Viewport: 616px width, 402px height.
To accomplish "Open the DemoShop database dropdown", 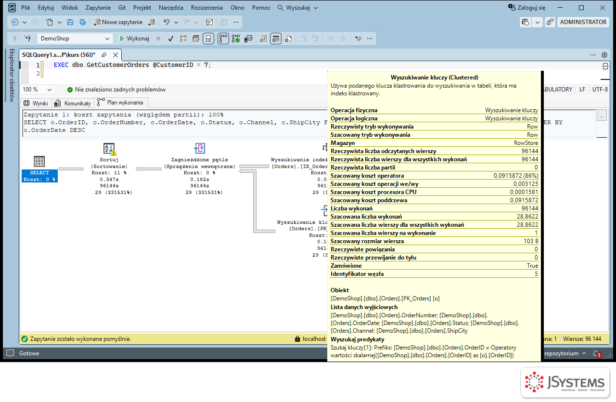I will click(x=75, y=39).
